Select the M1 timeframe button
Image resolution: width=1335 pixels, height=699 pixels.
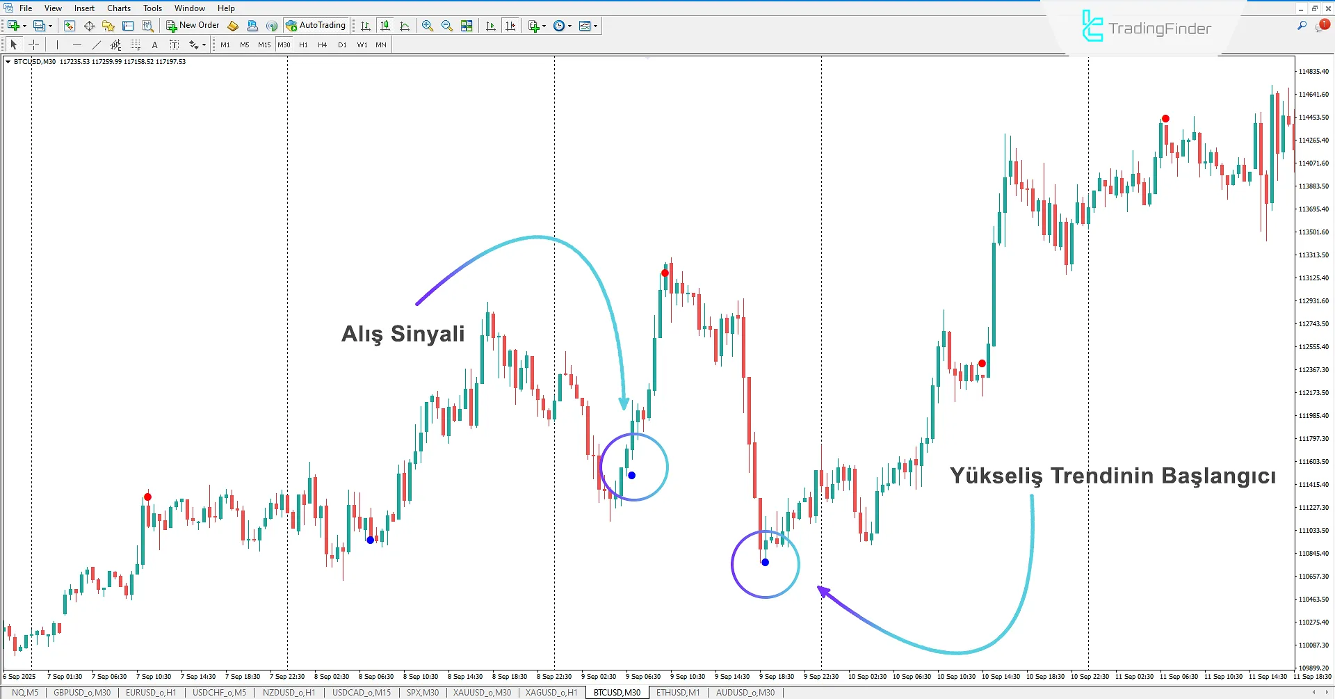click(225, 45)
